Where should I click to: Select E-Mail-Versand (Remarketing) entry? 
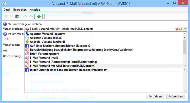pos(104,62)
